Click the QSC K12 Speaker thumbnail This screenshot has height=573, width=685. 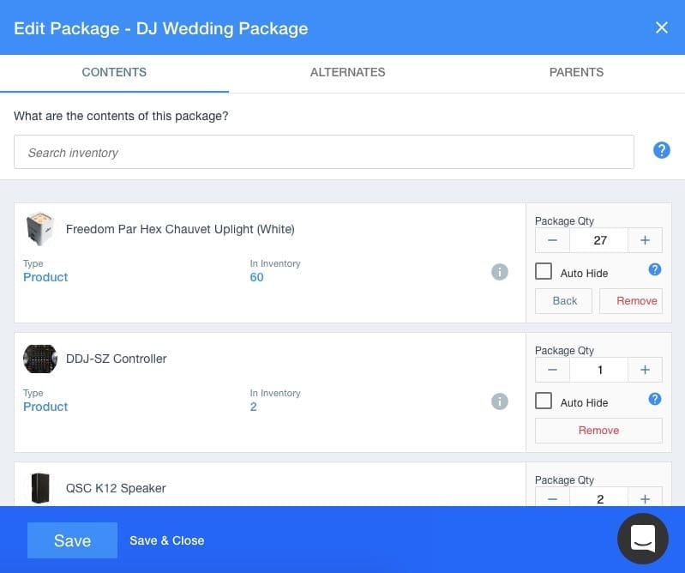pyautogui.click(x=39, y=488)
